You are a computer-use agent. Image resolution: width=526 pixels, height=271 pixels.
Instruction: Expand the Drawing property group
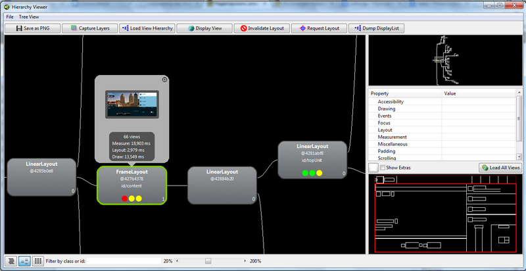pyautogui.click(x=387, y=109)
